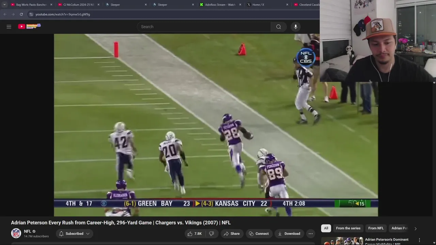Screen dimensions: 436x245
Task: Go forward in browser history
Action: click(13, 14)
